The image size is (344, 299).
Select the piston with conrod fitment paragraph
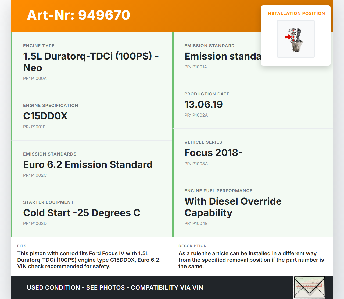(x=89, y=260)
